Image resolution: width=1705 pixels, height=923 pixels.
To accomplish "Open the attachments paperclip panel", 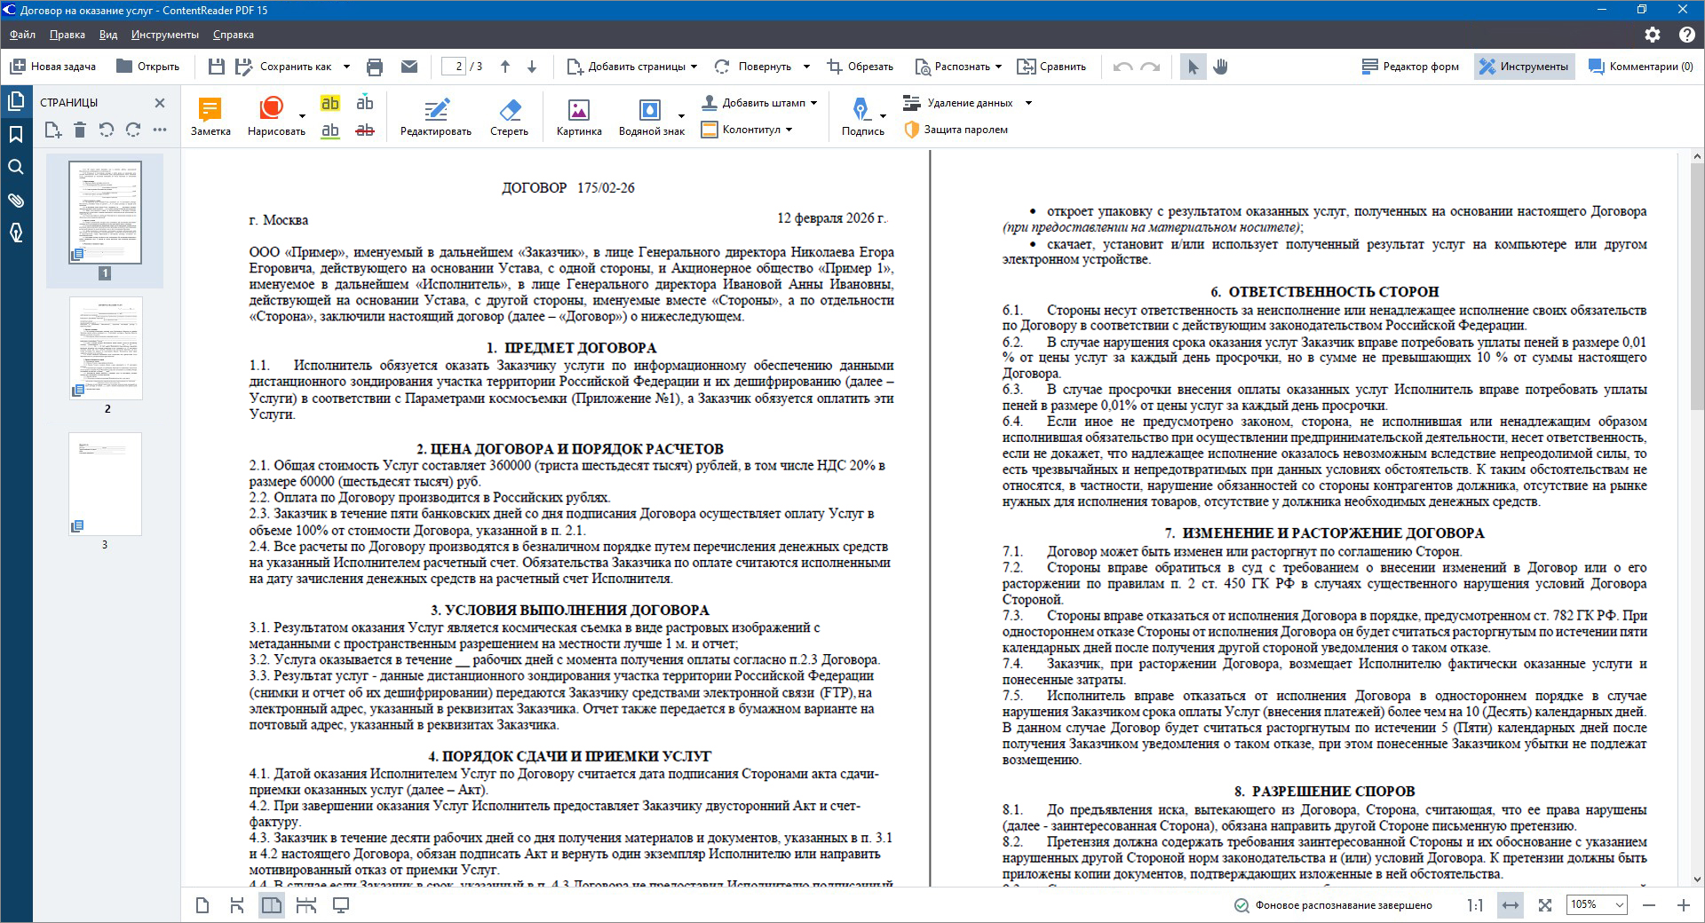I will click(x=16, y=200).
